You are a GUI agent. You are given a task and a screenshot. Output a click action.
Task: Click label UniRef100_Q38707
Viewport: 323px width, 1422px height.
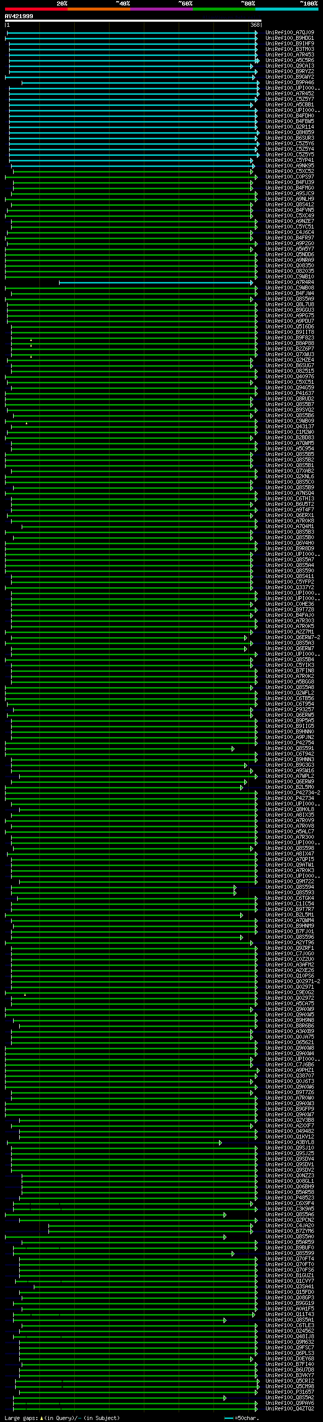[289, 1076]
